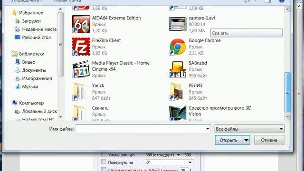Select the Media Player Classic icon
The image size is (304, 171).
(81, 69)
